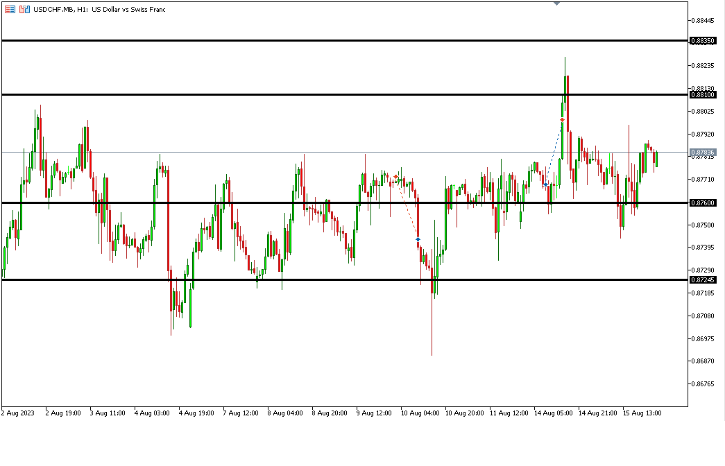The width and height of the screenshot is (725, 466).
Task: Click the red dotted trade line on 10 Aug
Action: coord(407,208)
